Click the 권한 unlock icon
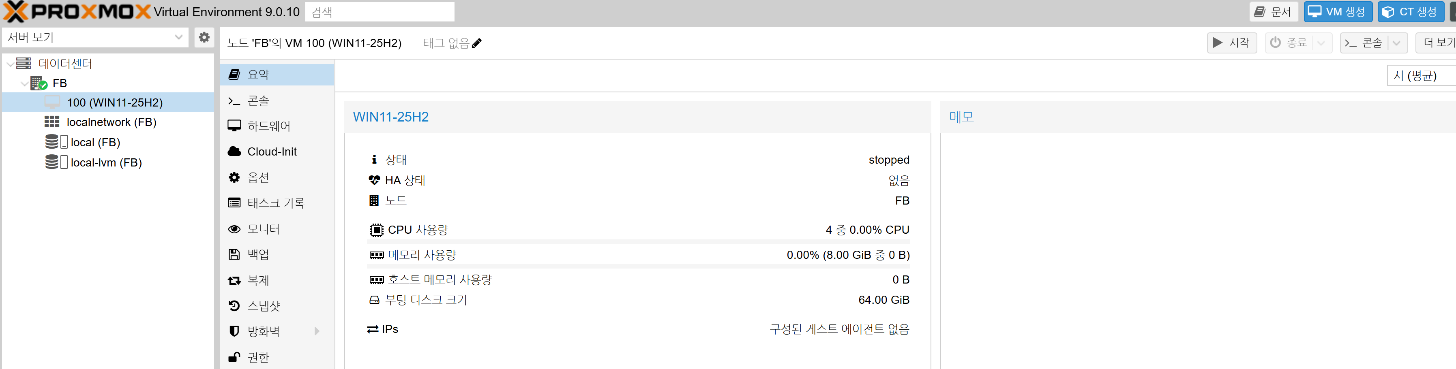Viewport: 1456px width, 369px height. 234,357
